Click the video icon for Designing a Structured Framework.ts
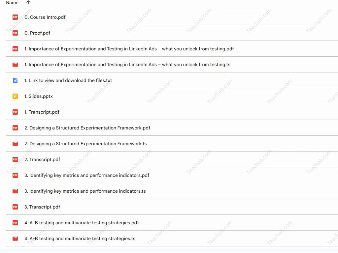The height and width of the screenshot is (253, 338). pos(15,144)
